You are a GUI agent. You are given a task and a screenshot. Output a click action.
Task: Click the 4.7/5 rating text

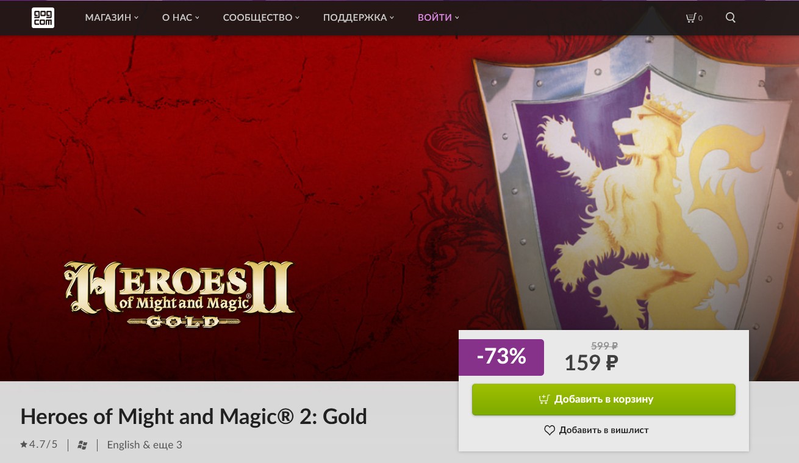tap(43, 445)
